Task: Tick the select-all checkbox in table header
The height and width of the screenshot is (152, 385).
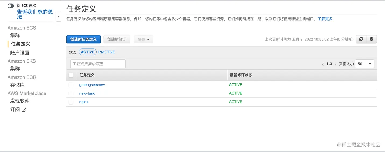Action: pyautogui.click(x=71, y=75)
